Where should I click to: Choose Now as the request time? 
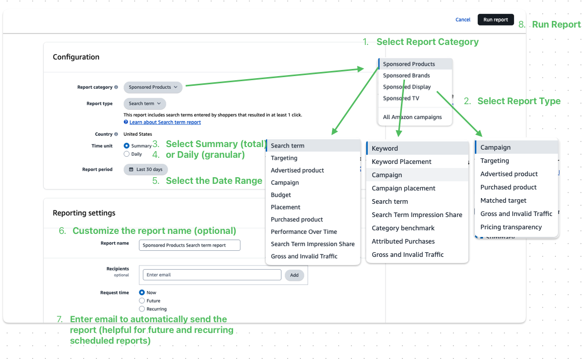click(142, 293)
